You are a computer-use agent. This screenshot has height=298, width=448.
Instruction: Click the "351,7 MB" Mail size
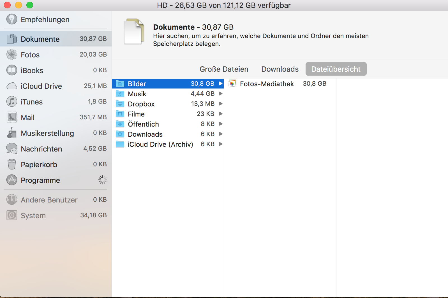93,117
